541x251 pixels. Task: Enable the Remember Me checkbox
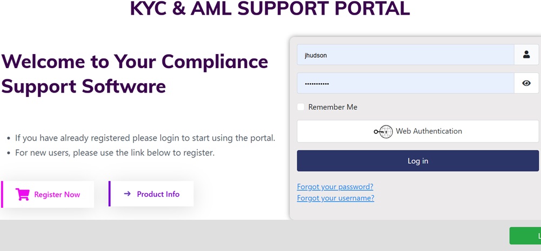[301, 107]
